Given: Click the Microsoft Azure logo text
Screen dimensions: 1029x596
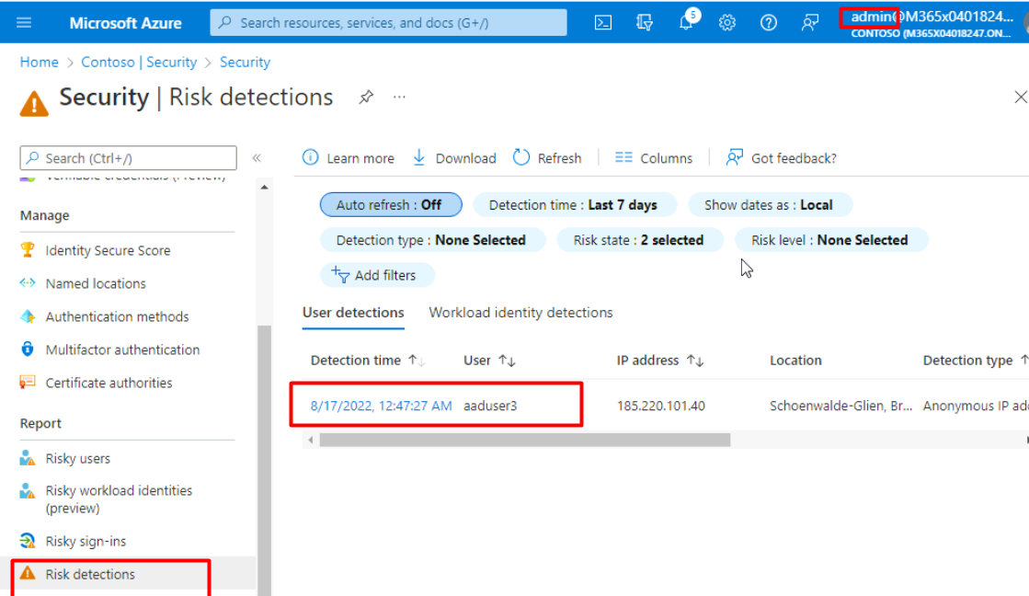Looking at the screenshot, I should click(125, 23).
